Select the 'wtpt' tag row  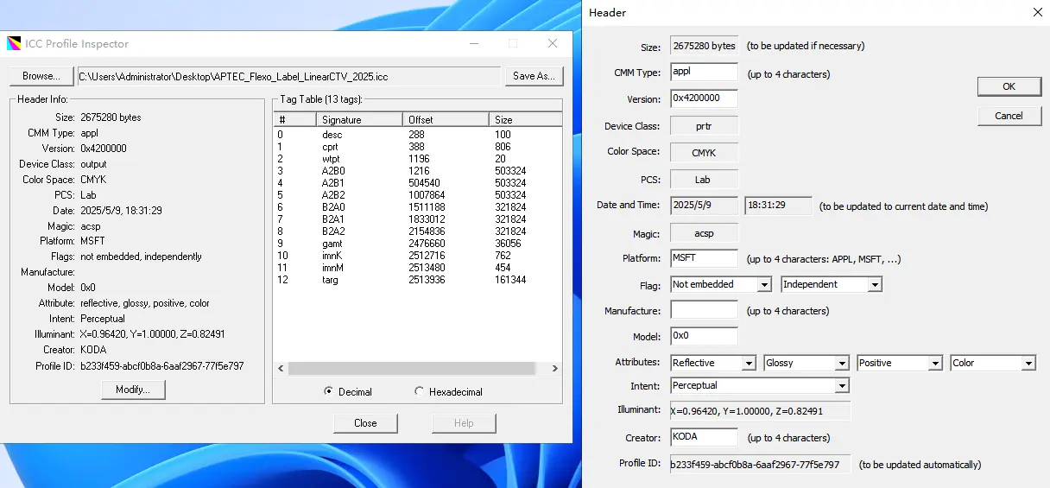[x=418, y=159]
